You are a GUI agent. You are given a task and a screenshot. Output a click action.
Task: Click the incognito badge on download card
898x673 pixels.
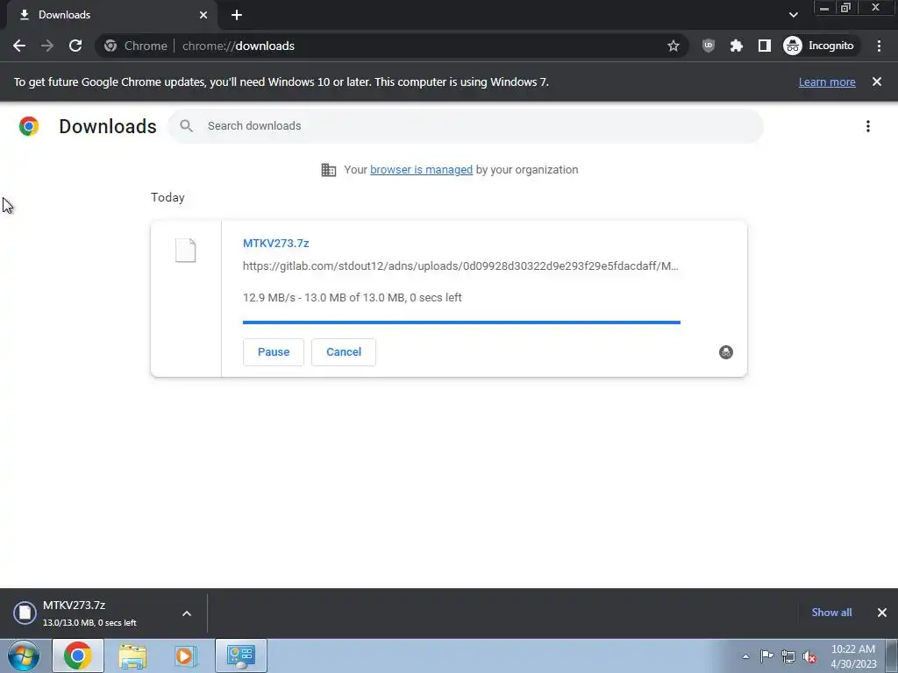pyautogui.click(x=725, y=352)
